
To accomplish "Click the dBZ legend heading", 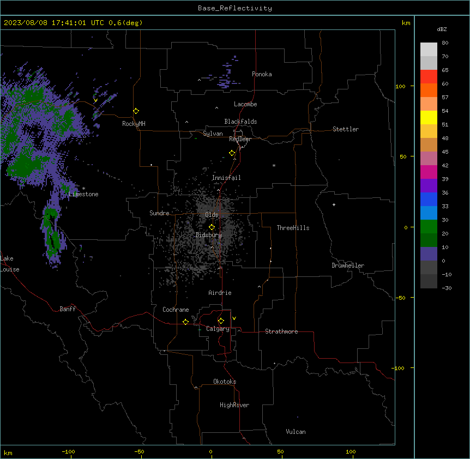I will pos(442,29).
